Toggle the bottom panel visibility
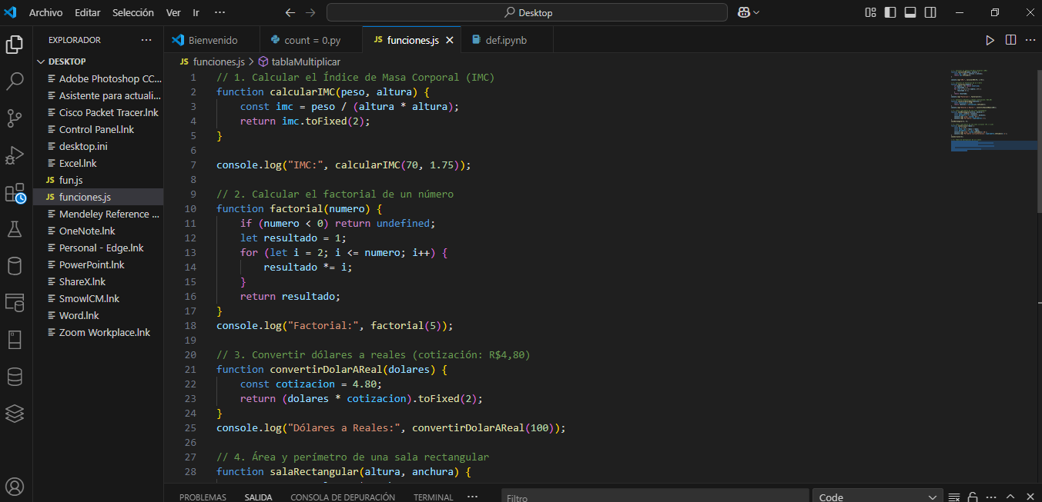 click(x=910, y=12)
